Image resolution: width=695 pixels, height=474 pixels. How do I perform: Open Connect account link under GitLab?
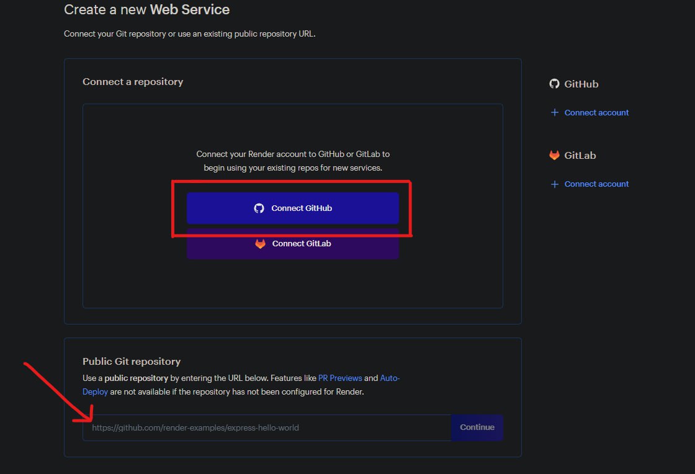[x=596, y=184]
